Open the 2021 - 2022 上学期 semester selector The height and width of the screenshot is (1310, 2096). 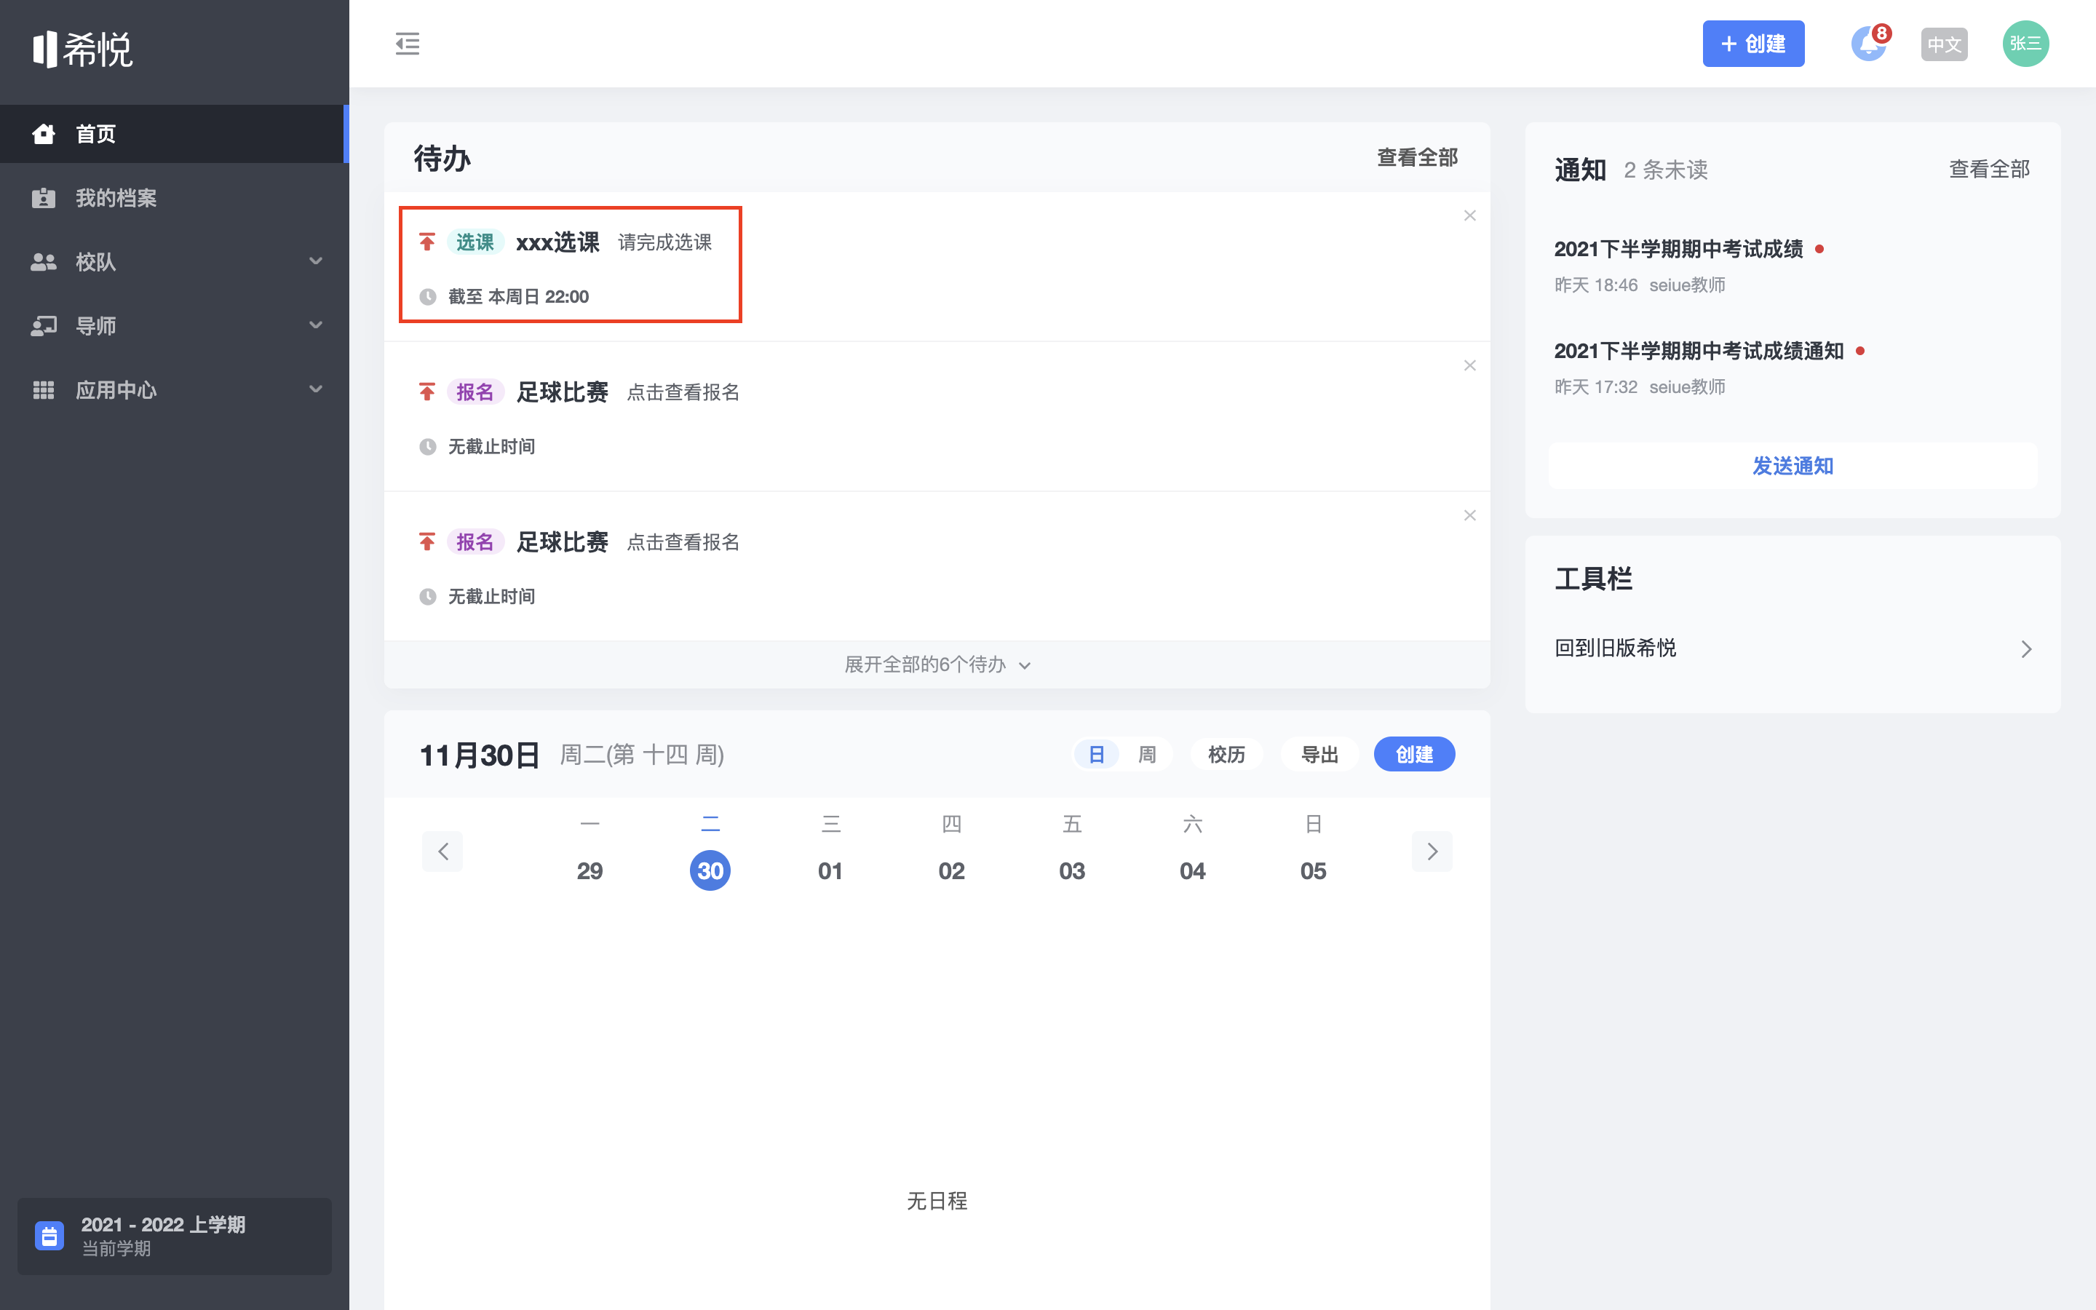174,1236
